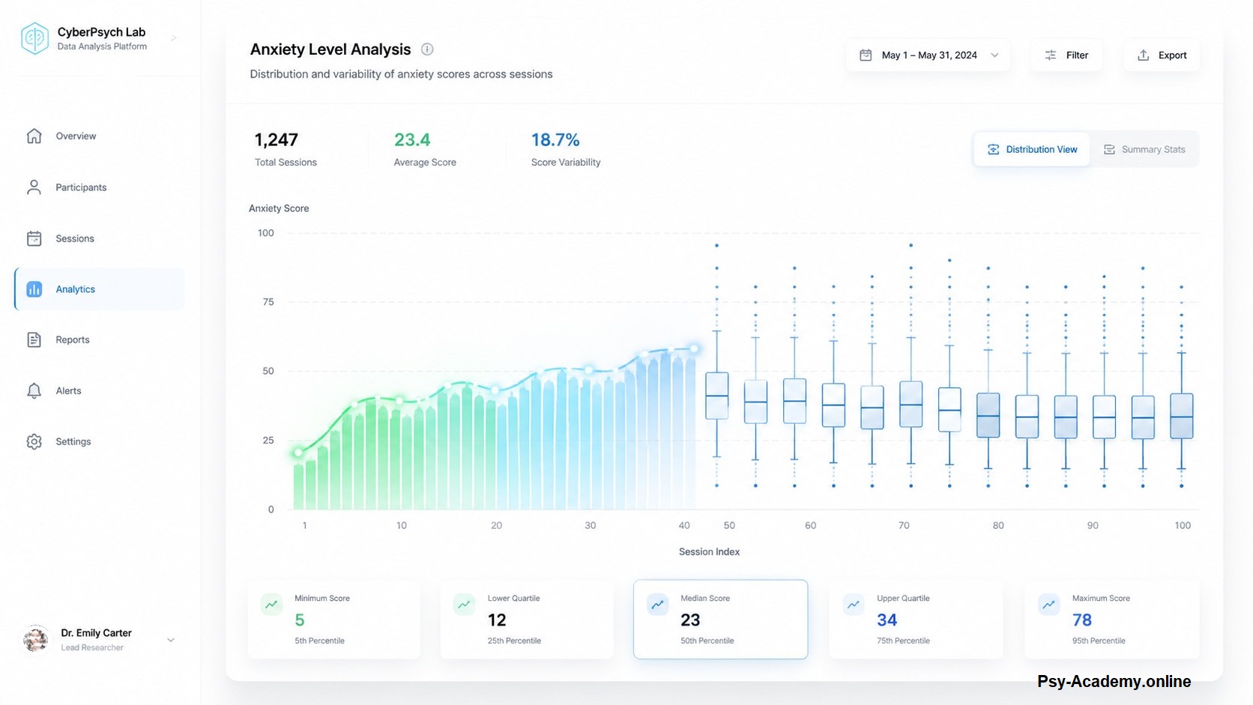1253x705 pixels.
Task: Click the Reports document icon
Action: [x=34, y=339]
